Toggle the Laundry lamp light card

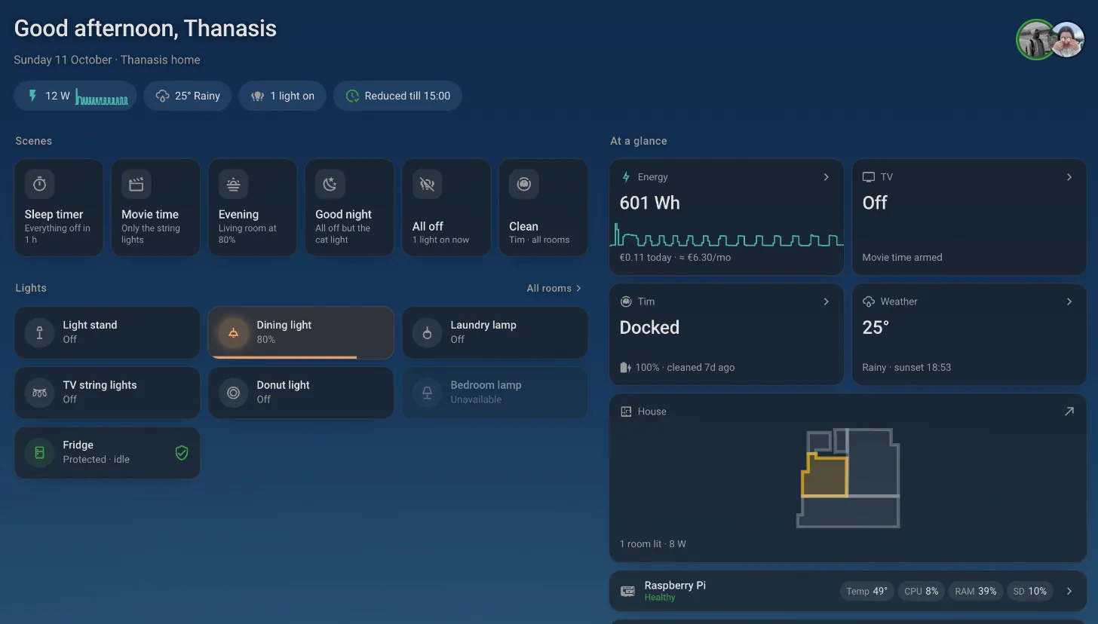coord(495,332)
